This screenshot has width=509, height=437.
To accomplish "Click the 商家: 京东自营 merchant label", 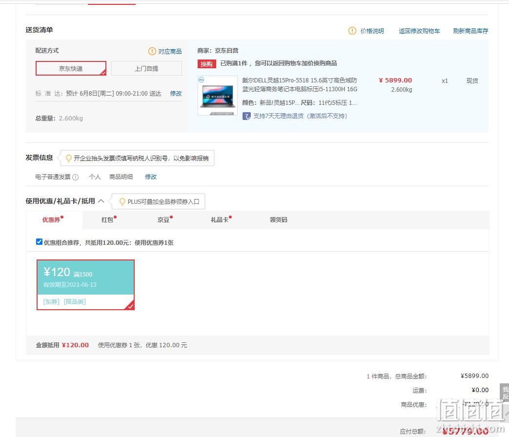I will (x=218, y=51).
